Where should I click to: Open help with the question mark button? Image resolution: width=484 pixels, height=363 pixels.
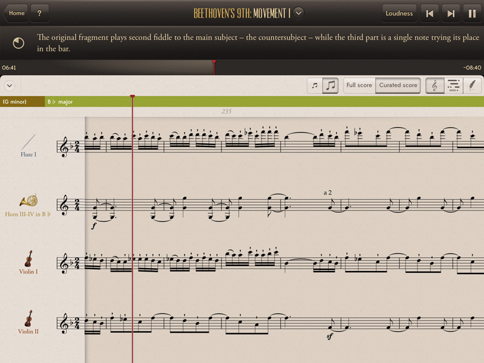coord(39,13)
